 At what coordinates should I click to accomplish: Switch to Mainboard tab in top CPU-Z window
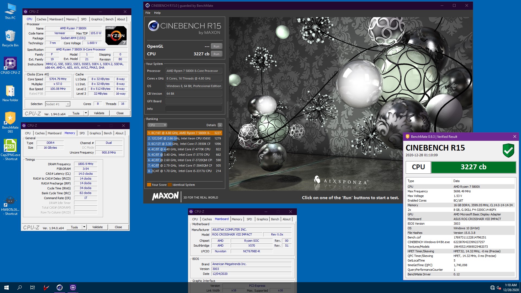pos(56,19)
